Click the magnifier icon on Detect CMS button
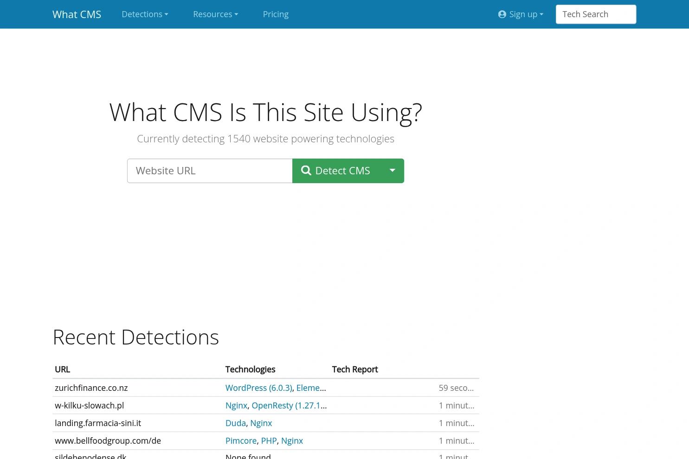Image resolution: width=689 pixels, height=459 pixels. coord(306,171)
